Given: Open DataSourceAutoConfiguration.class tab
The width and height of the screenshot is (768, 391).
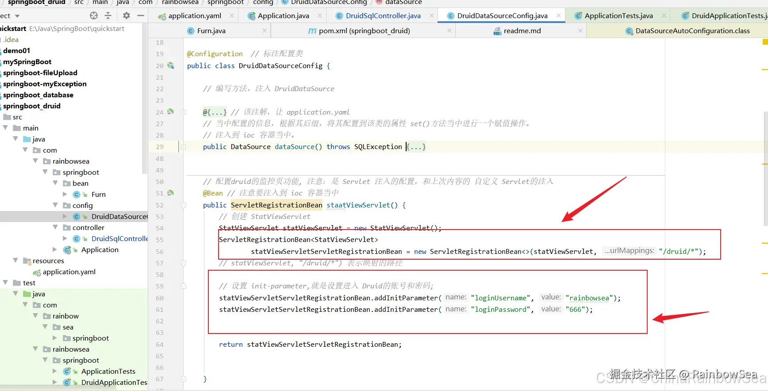Looking at the screenshot, I should click(x=692, y=31).
